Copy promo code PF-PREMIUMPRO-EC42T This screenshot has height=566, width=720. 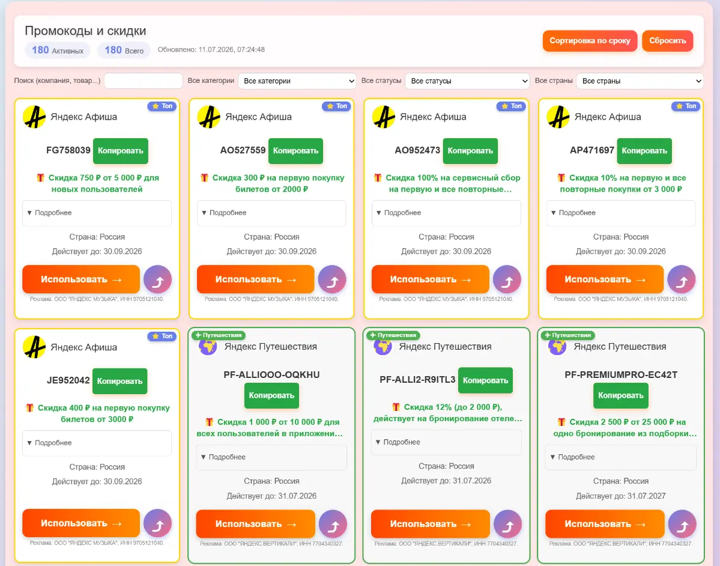(x=621, y=395)
